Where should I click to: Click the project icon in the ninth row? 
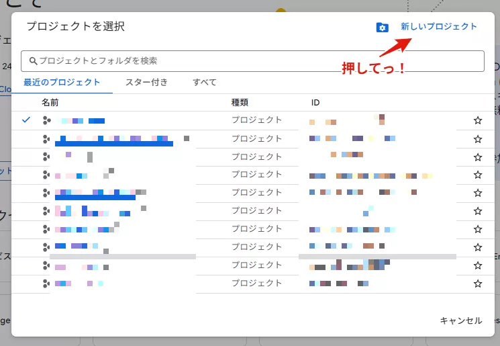(x=46, y=265)
